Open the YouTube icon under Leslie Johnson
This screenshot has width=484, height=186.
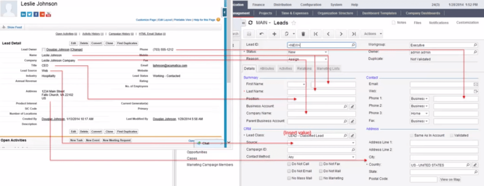49,14
